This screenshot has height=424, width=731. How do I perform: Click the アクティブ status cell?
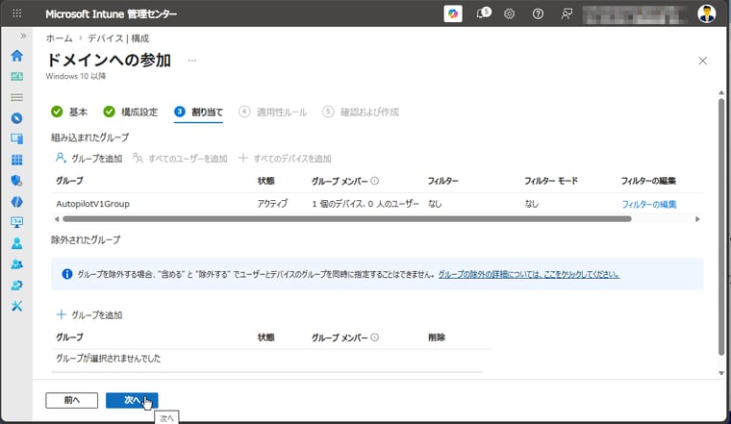click(272, 204)
